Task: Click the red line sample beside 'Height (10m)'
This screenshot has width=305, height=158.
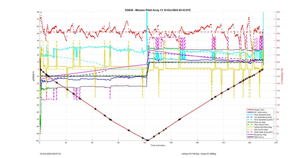Action: click(x=250, y=110)
